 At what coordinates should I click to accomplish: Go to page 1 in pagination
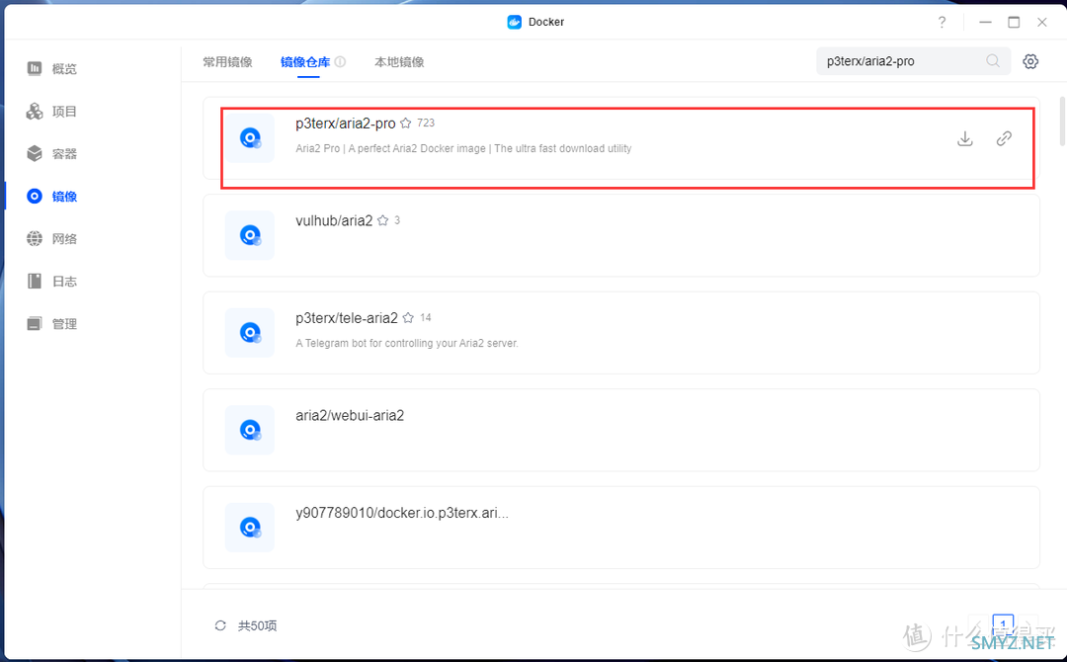(1003, 624)
